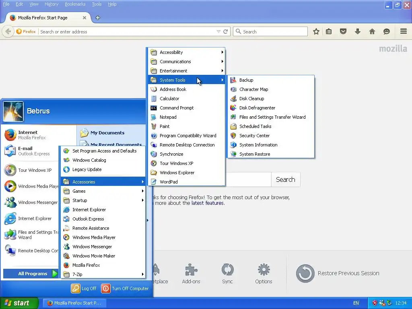Open Disk Cleanup utility
This screenshot has height=309, width=412.
[x=271, y=99]
